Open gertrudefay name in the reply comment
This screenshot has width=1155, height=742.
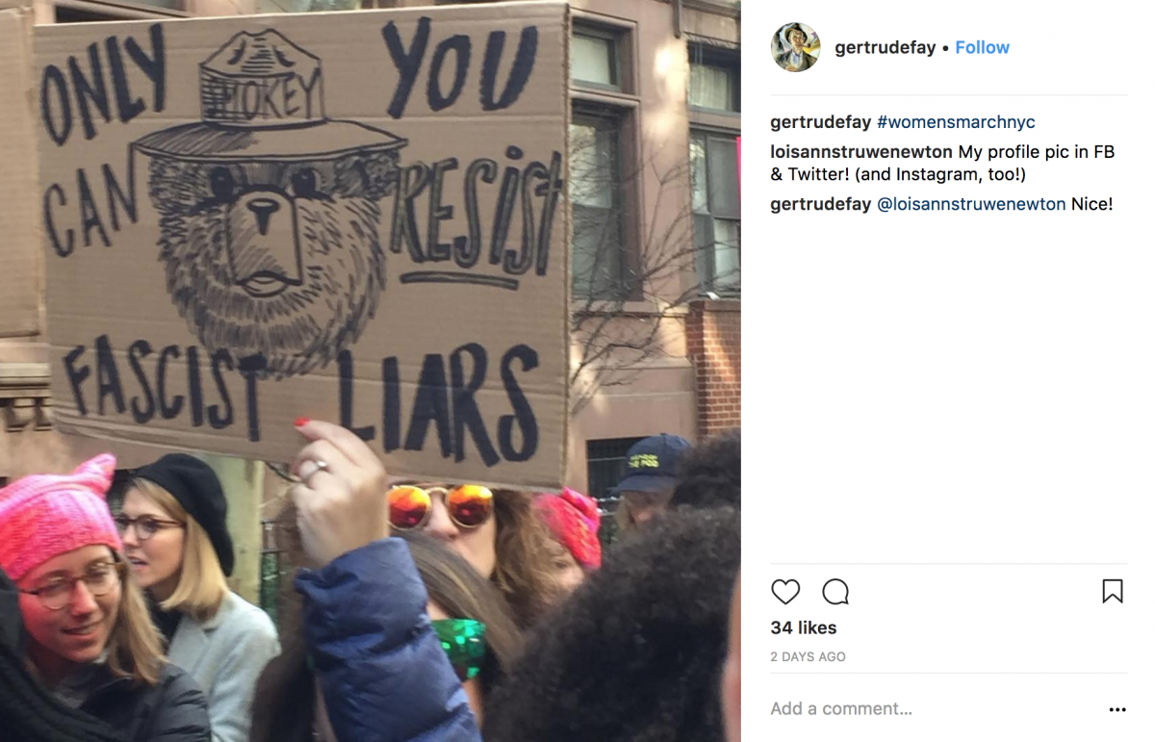point(821,204)
